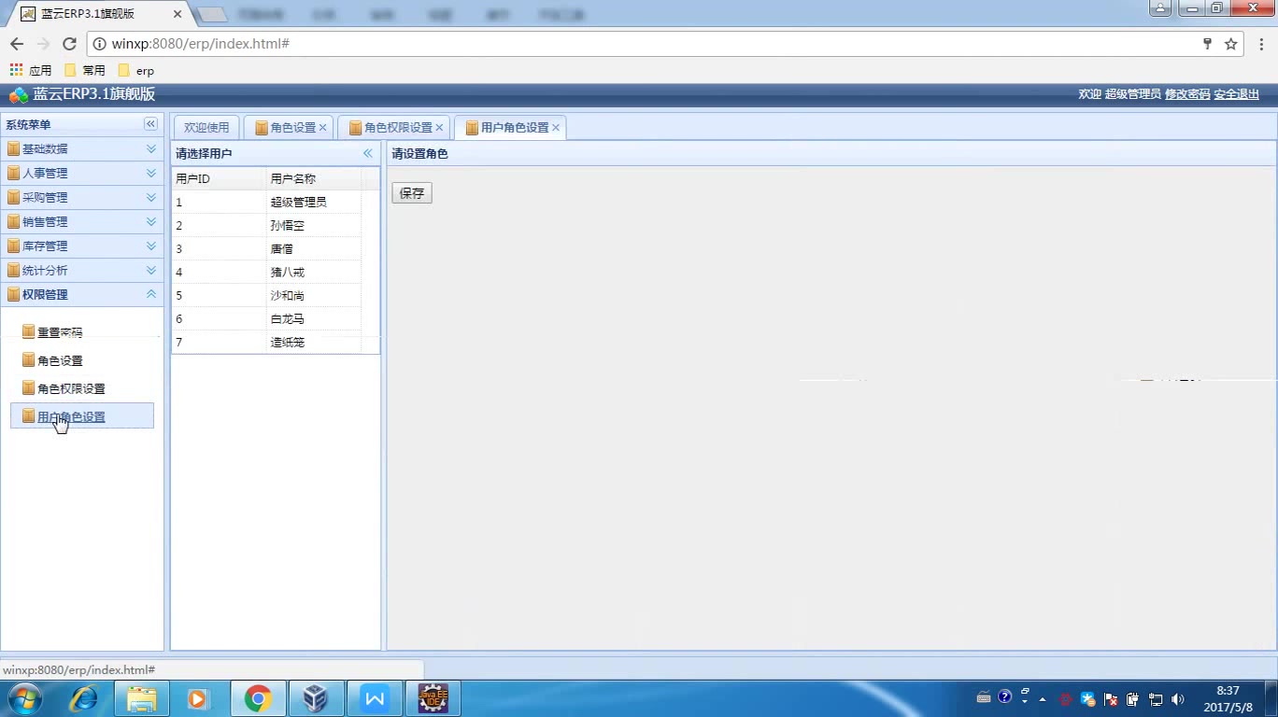
Task: Click the tray keyboard icon
Action: [984, 697]
